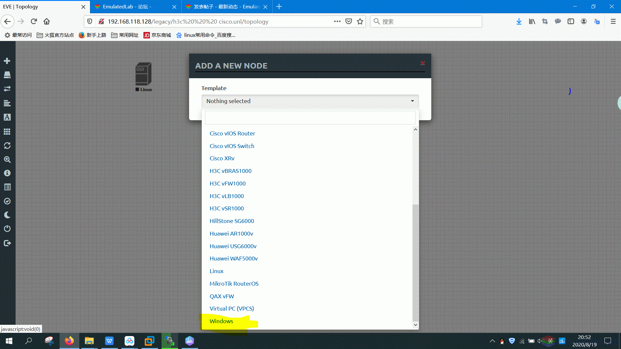Close the Add a New Node dialog
This screenshot has height=349, width=621.
pos(423,63)
